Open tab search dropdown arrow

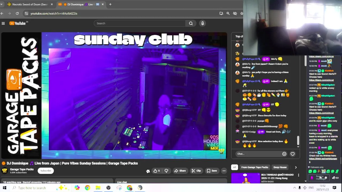[x=1, y=4]
